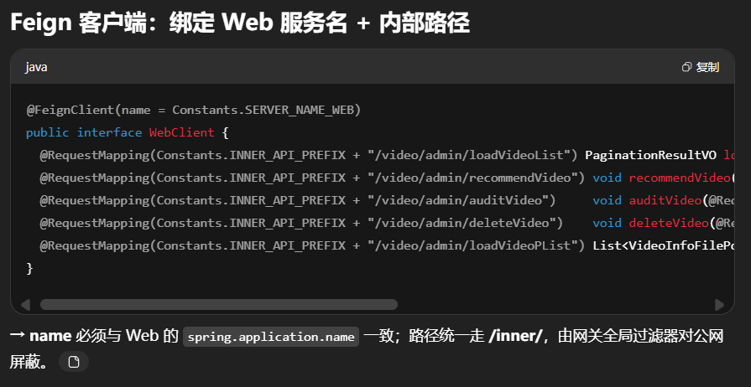
Task: Click the bold name word in the paragraph
Action: pyautogui.click(x=50, y=337)
